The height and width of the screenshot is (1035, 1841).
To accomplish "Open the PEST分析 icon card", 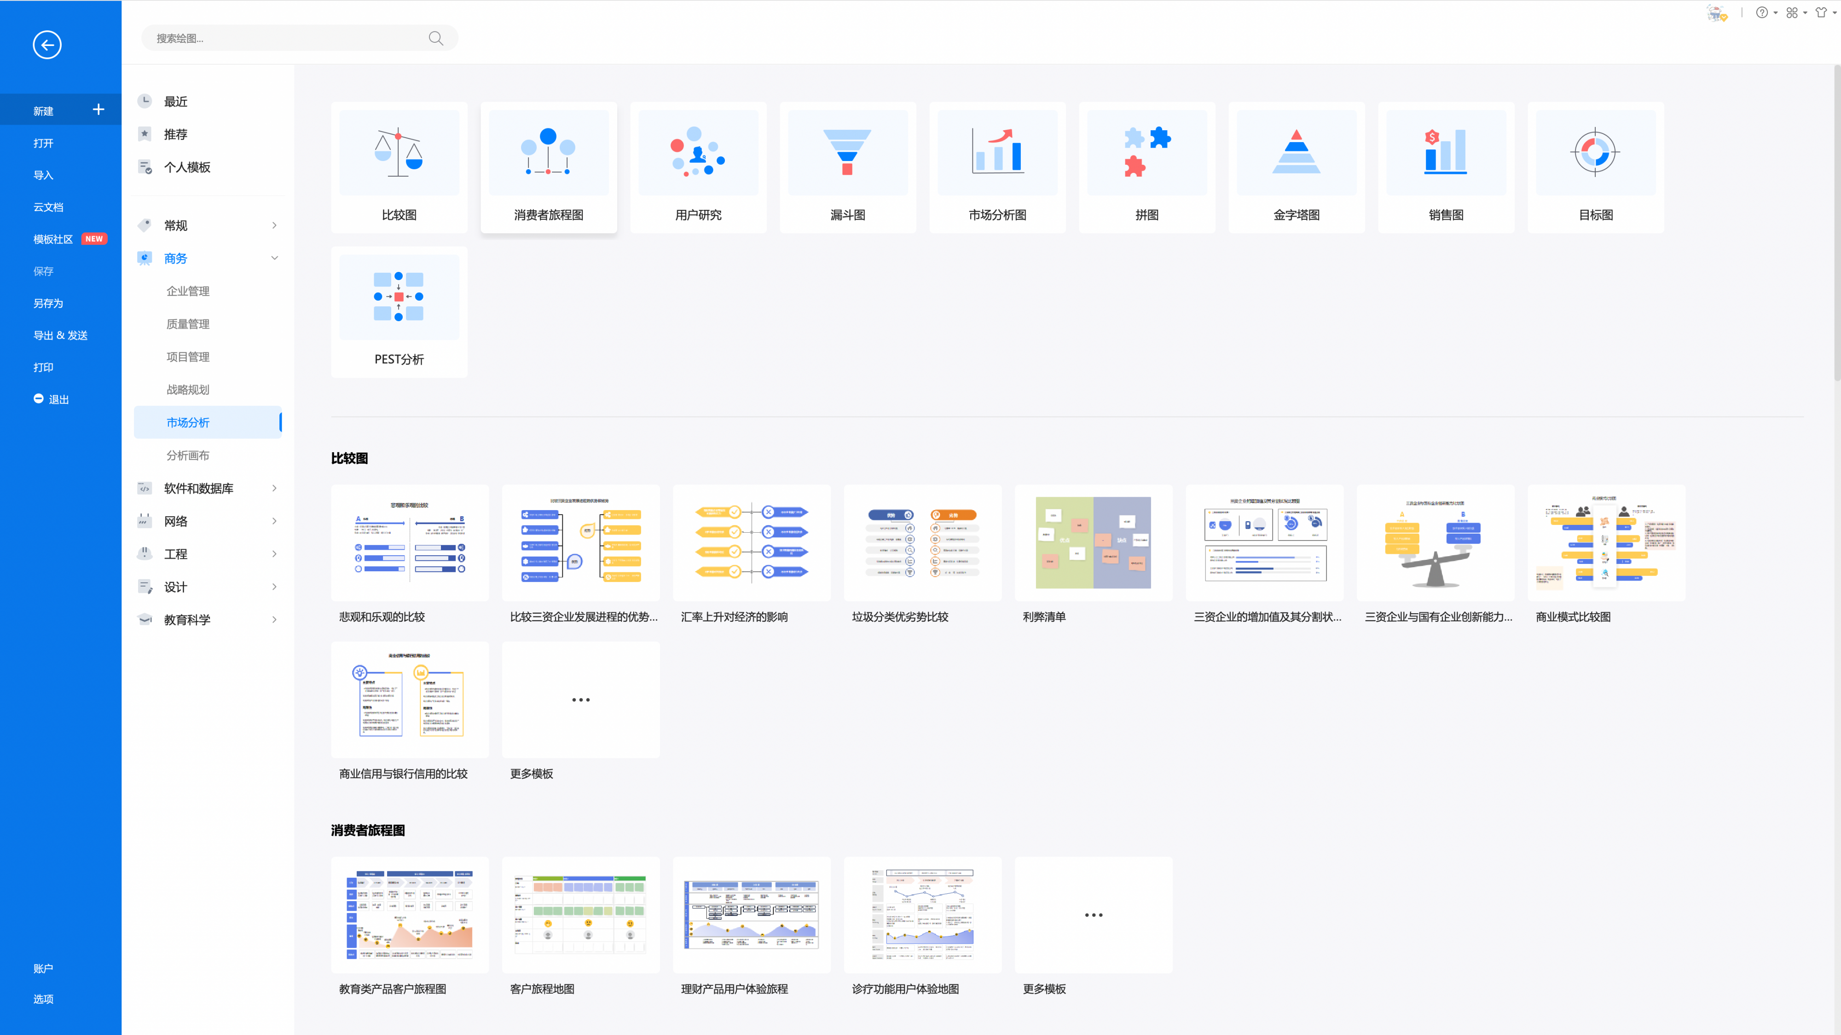I will pos(399,312).
